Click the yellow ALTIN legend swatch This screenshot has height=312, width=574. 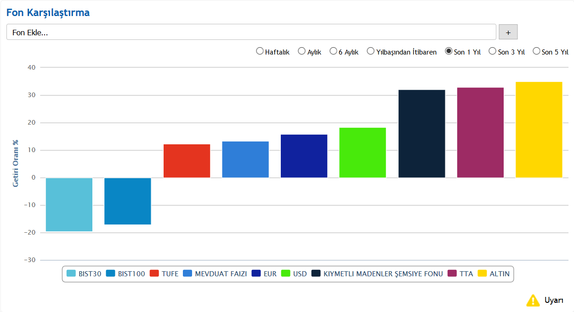482,274
